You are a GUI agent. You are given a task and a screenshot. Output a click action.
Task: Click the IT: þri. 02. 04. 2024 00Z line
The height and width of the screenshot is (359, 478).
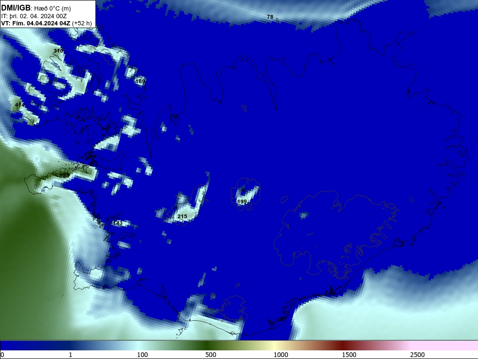point(34,16)
